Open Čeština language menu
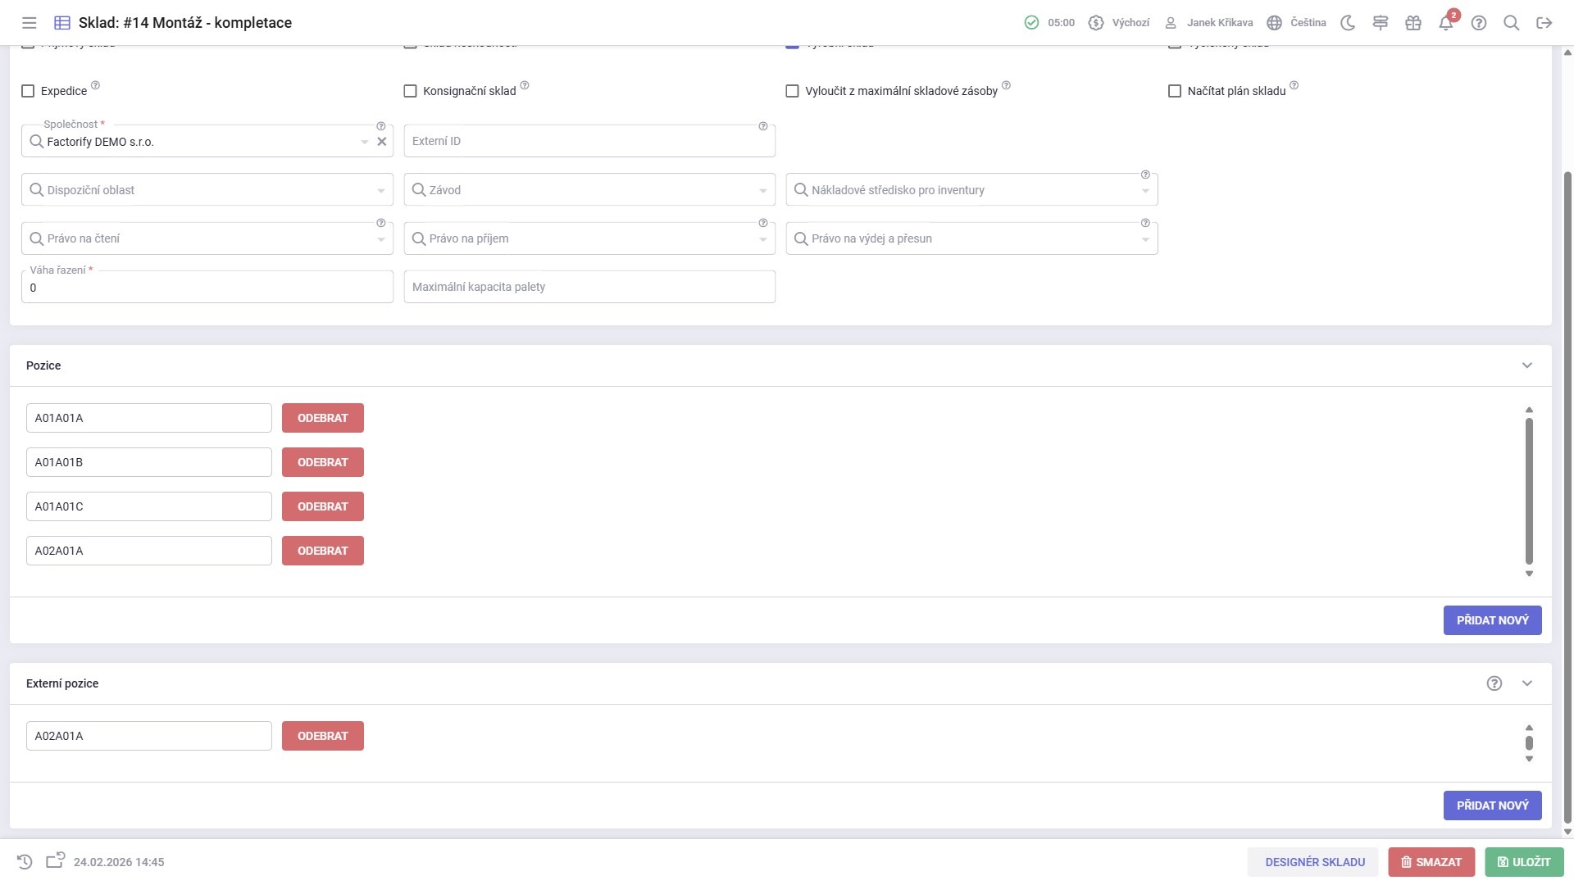 pyautogui.click(x=1296, y=23)
